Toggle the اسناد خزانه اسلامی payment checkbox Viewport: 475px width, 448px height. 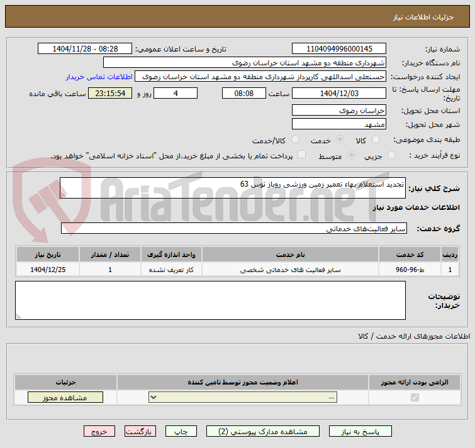(301, 155)
